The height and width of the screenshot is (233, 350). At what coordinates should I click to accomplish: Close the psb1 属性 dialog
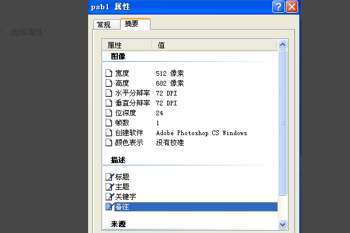(292, 7)
